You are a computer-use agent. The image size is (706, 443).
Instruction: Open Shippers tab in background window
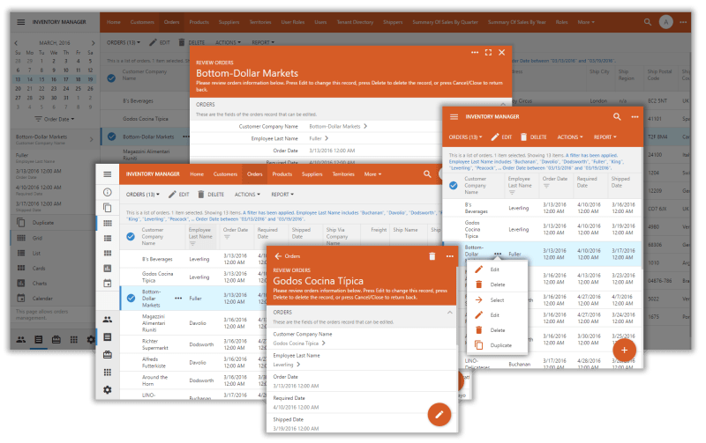[393, 22]
